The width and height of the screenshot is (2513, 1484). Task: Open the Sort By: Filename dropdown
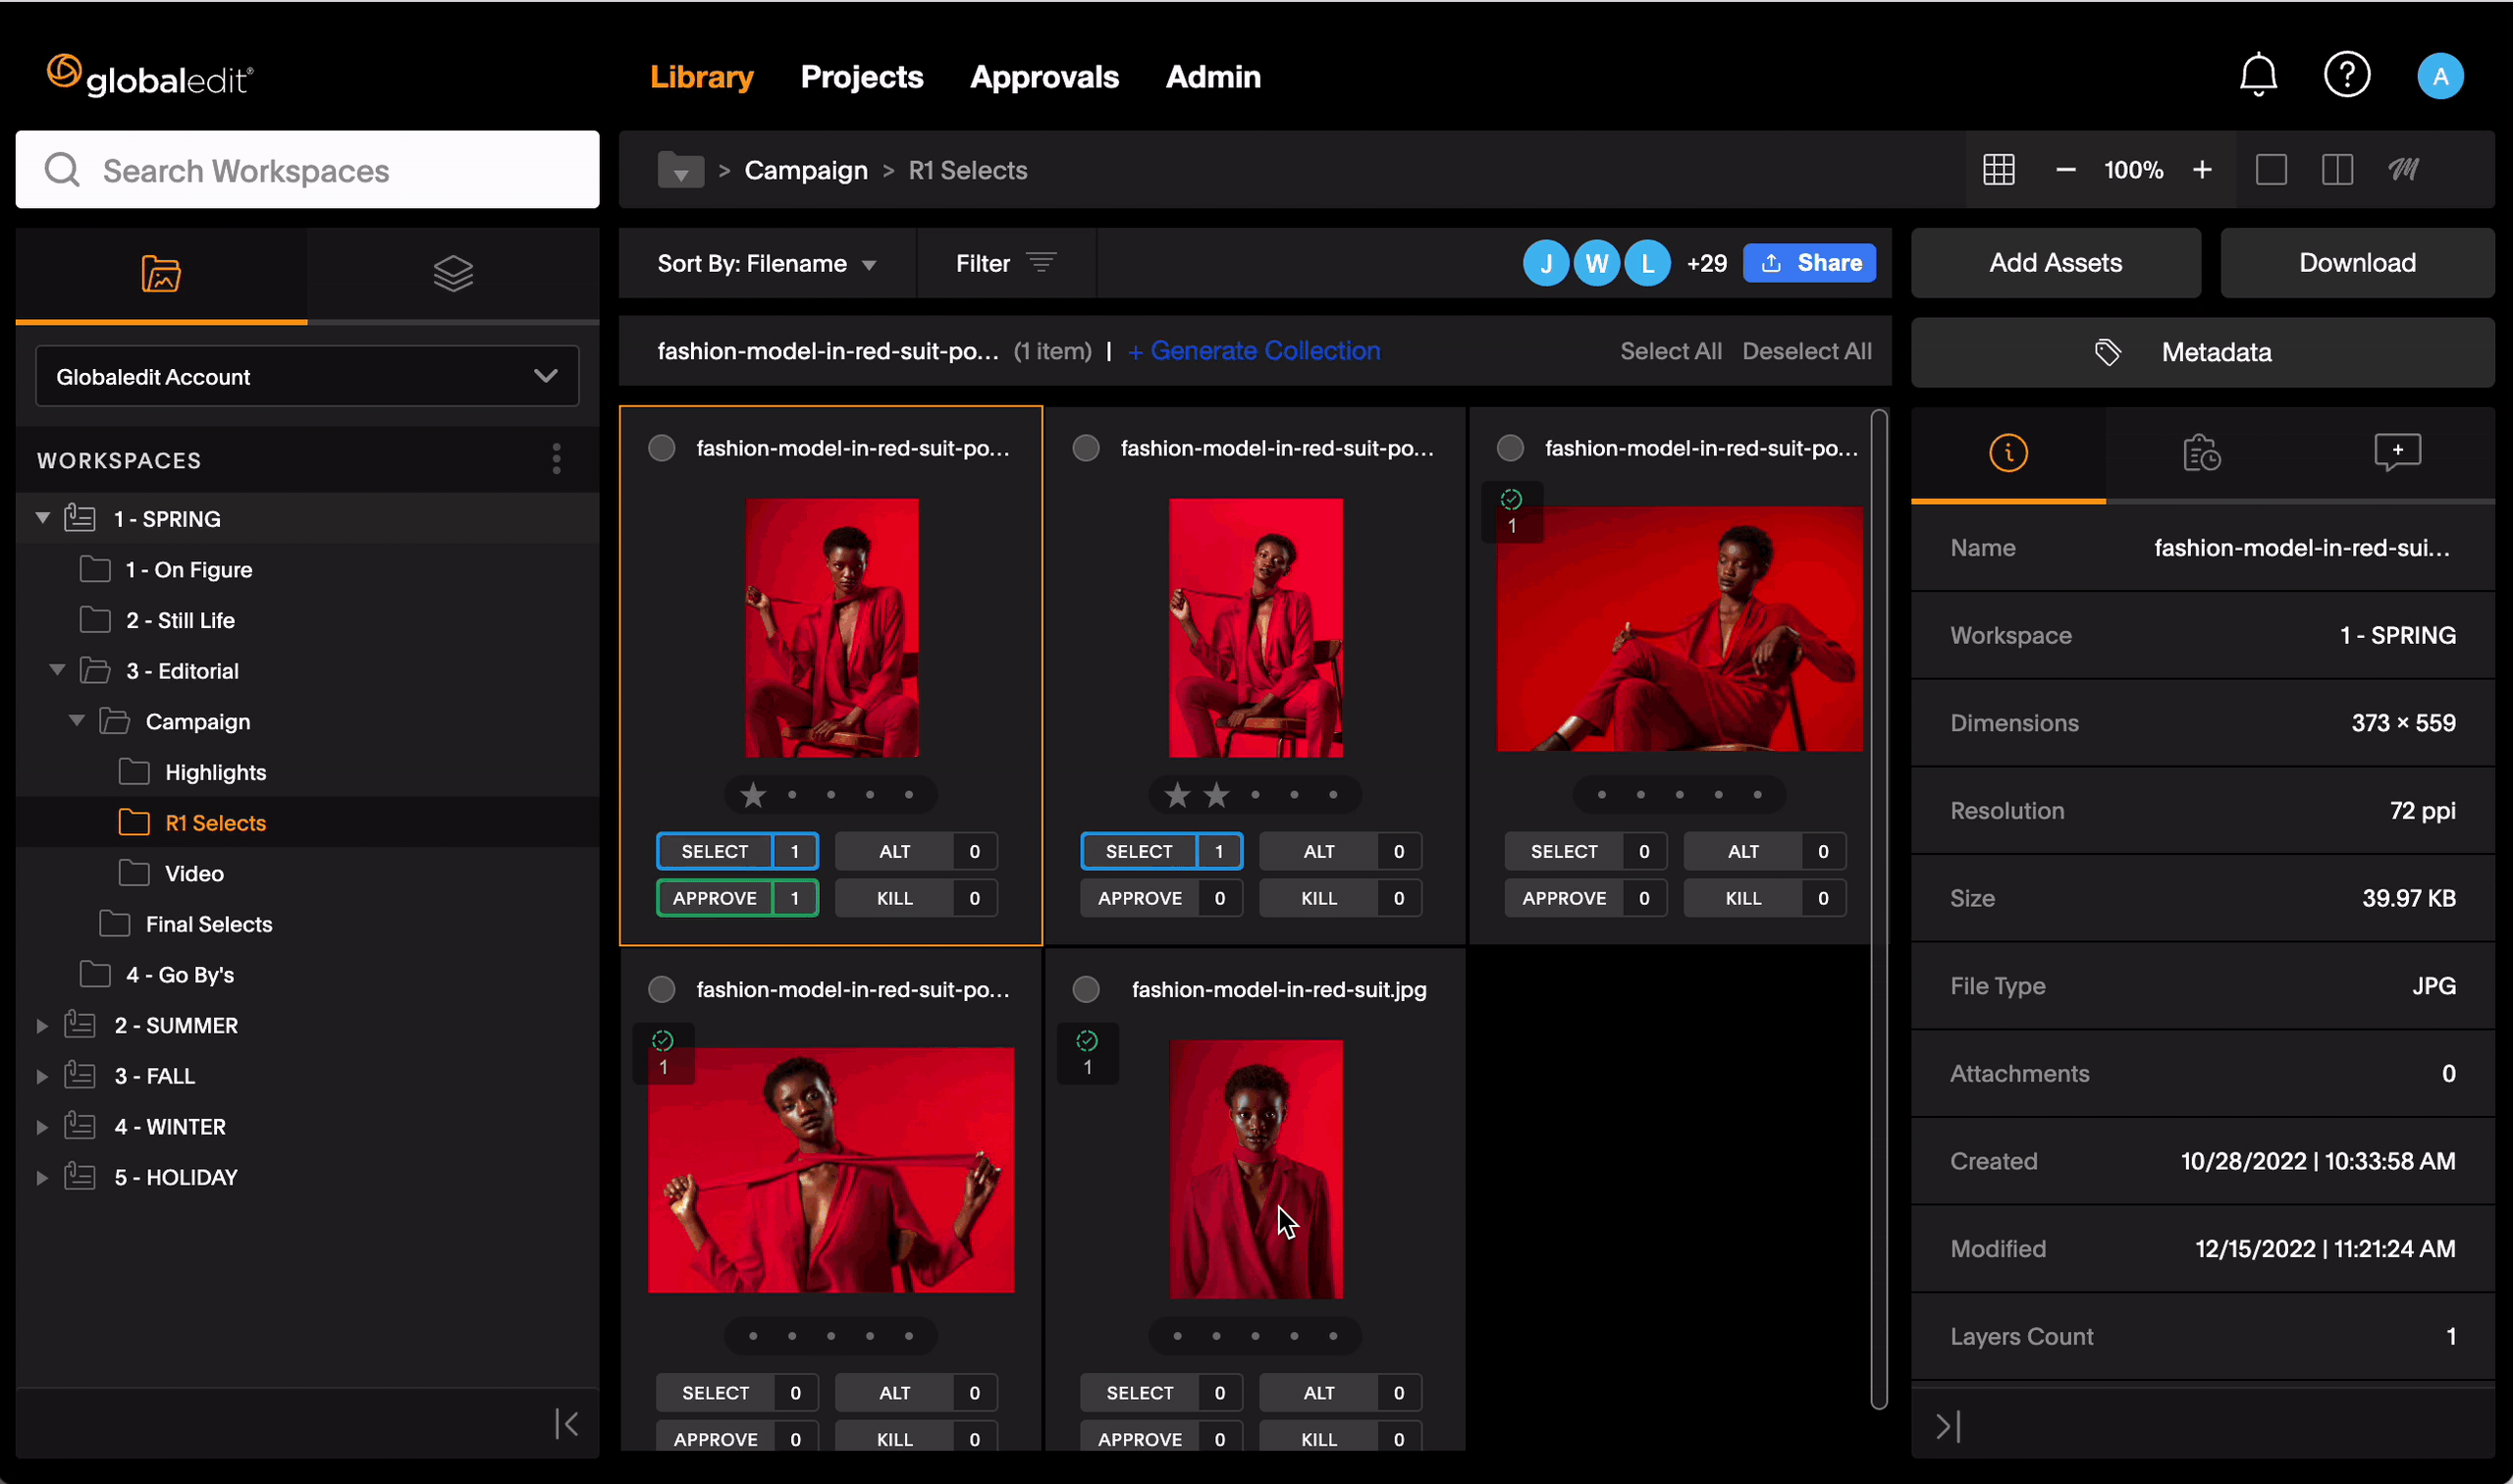[x=767, y=263]
